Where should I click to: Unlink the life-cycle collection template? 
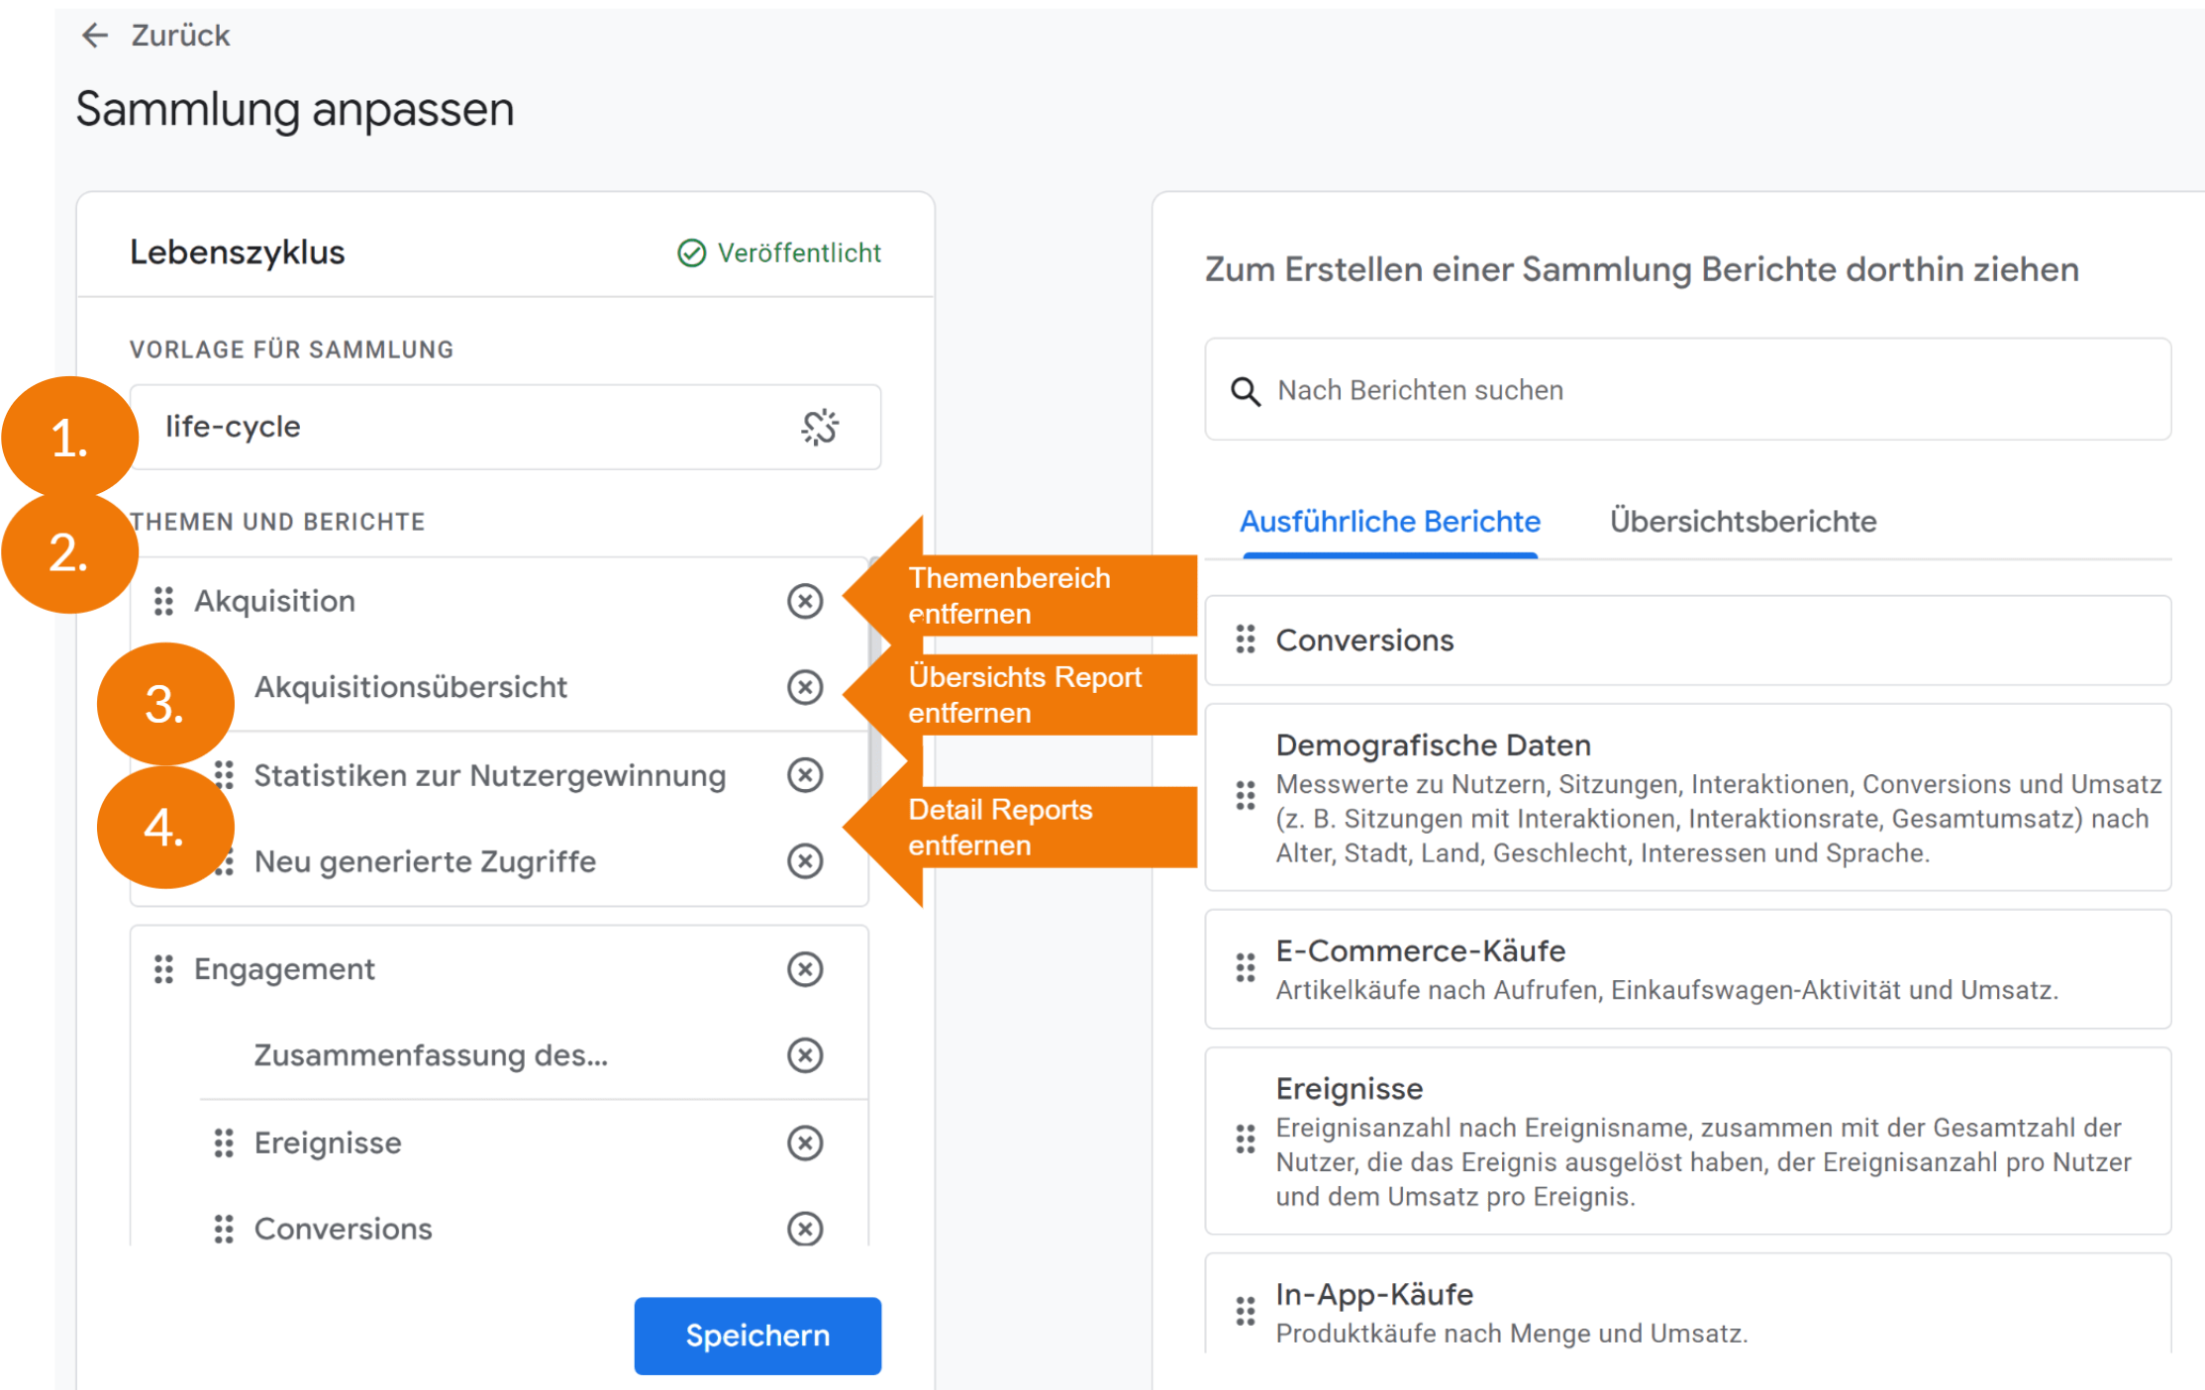coord(820,428)
